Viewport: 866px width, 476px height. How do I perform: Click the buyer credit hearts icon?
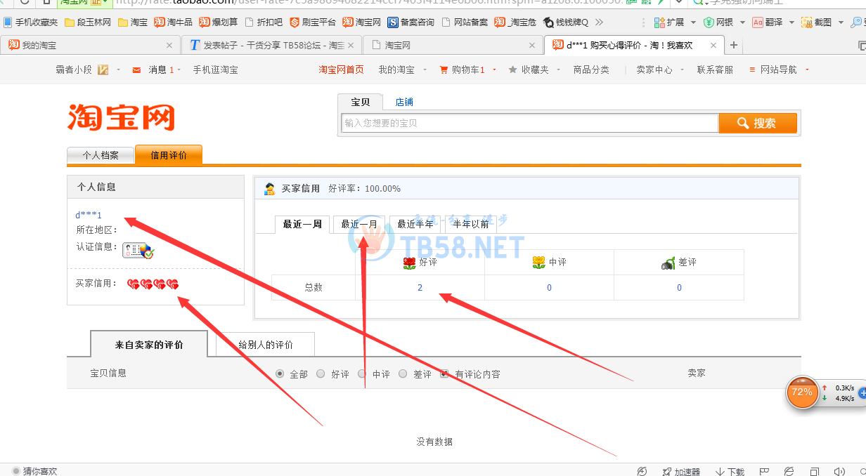pos(153,284)
